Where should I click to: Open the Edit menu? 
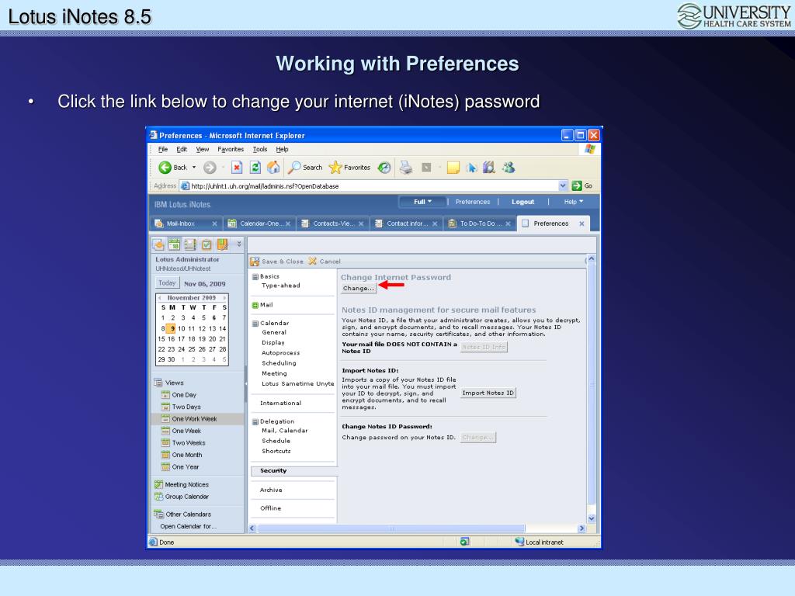(182, 150)
